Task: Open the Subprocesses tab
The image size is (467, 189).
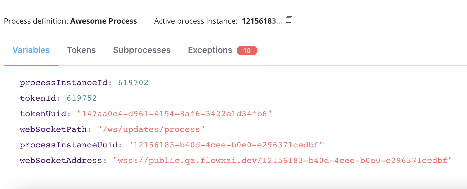Action: 142,50
